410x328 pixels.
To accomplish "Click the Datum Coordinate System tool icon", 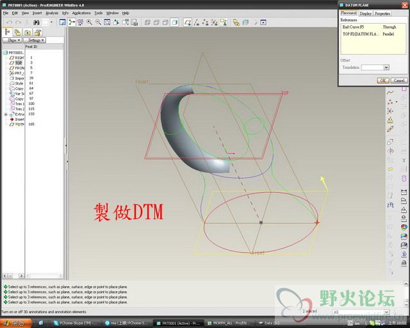I will tap(390, 111).
